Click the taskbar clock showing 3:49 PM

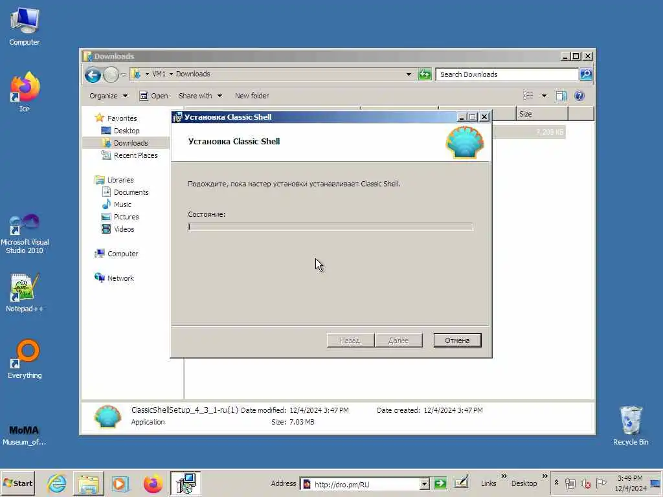click(x=630, y=483)
